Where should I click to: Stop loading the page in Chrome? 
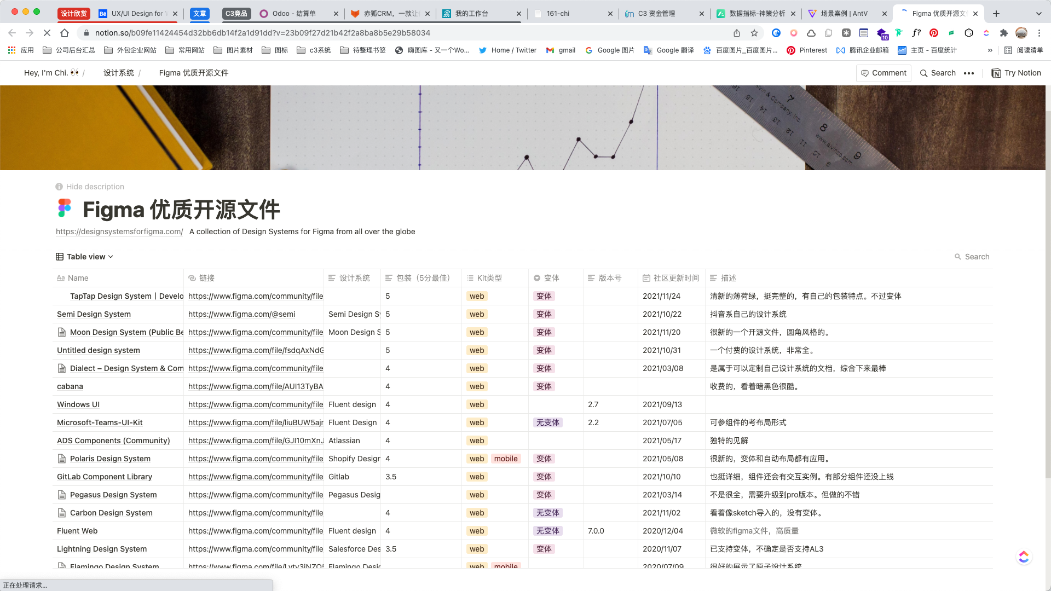tap(47, 33)
